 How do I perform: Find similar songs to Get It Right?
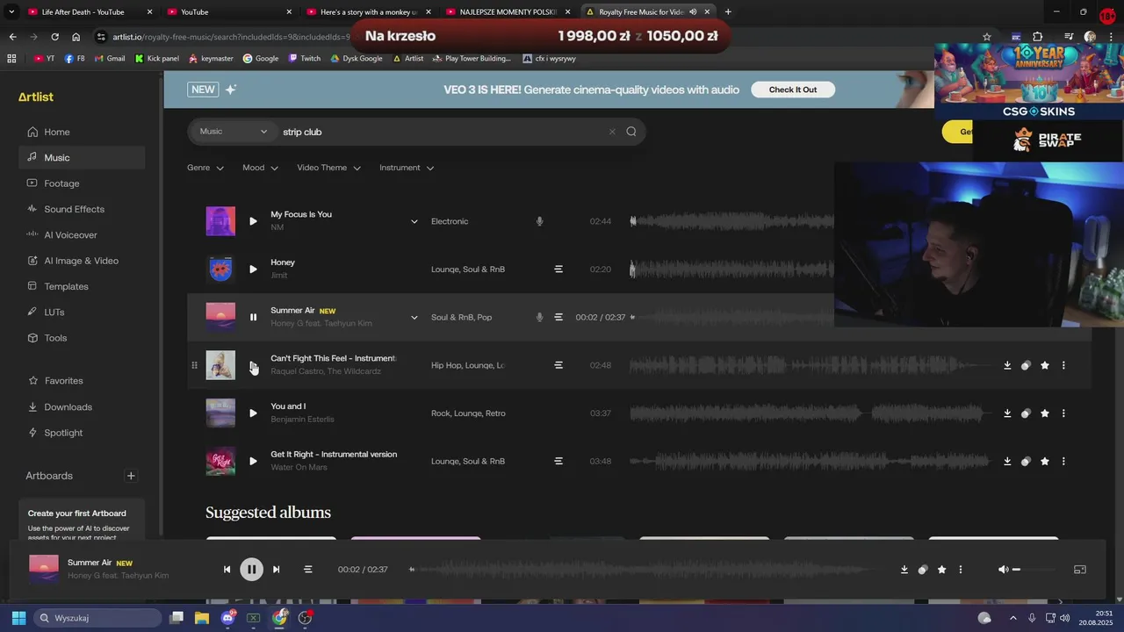[1026, 461]
